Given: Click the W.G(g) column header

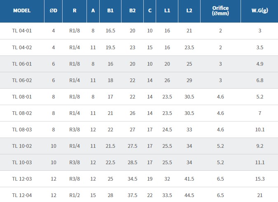Looking at the screenshot, I should tap(260, 11).
